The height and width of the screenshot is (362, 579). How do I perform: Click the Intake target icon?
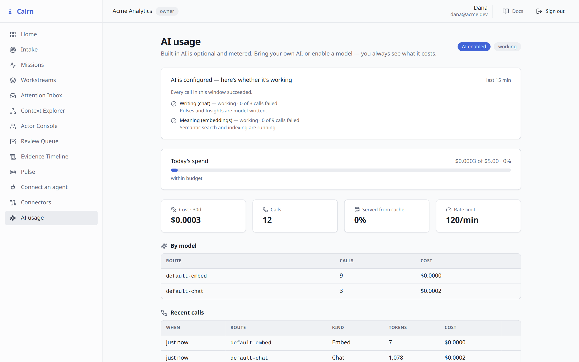click(13, 50)
